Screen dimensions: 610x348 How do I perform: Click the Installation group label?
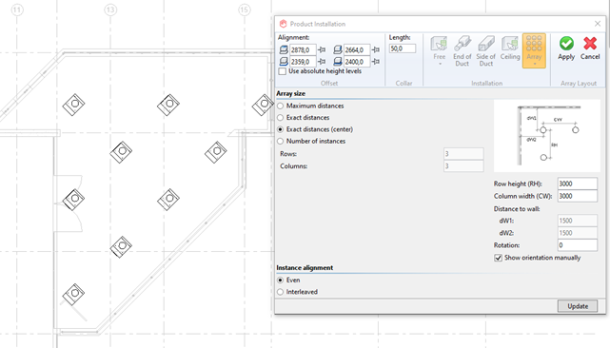tap(486, 83)
